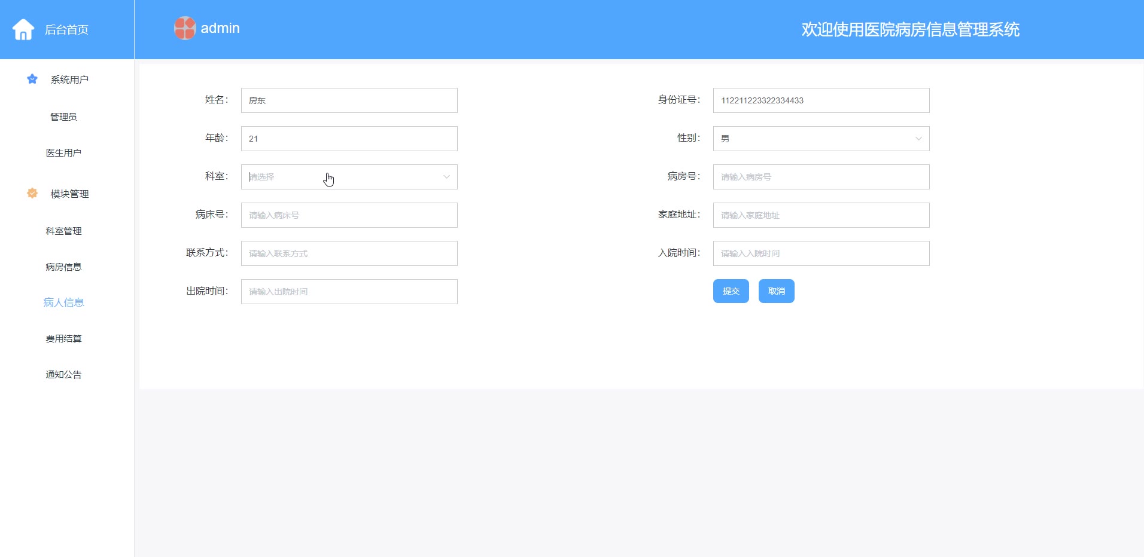The width and height of the screenshot is (1144, 557).
Task: Go to 科室管理 in the sidebar
Action: (x=63, y=231)
